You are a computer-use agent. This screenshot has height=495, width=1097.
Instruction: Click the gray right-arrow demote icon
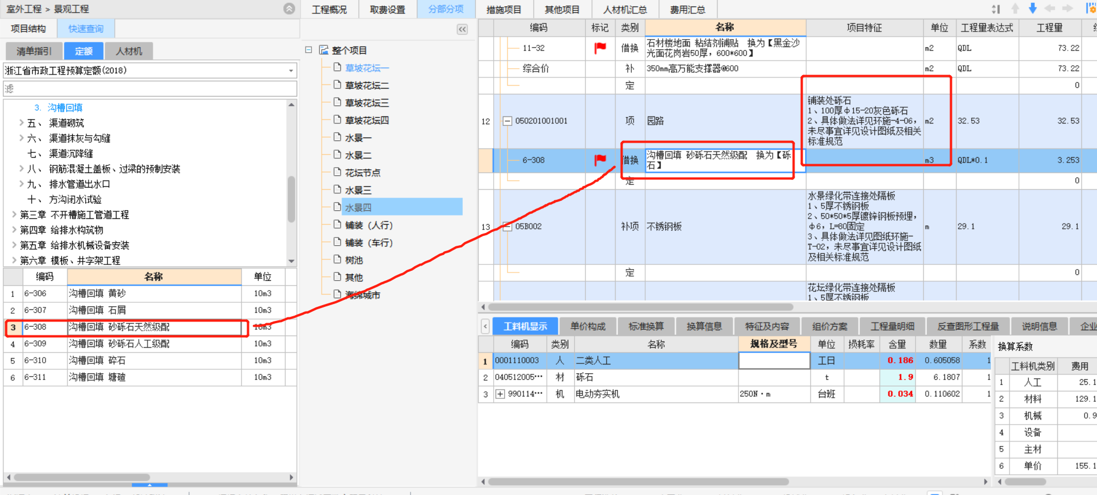(1068, 8)
